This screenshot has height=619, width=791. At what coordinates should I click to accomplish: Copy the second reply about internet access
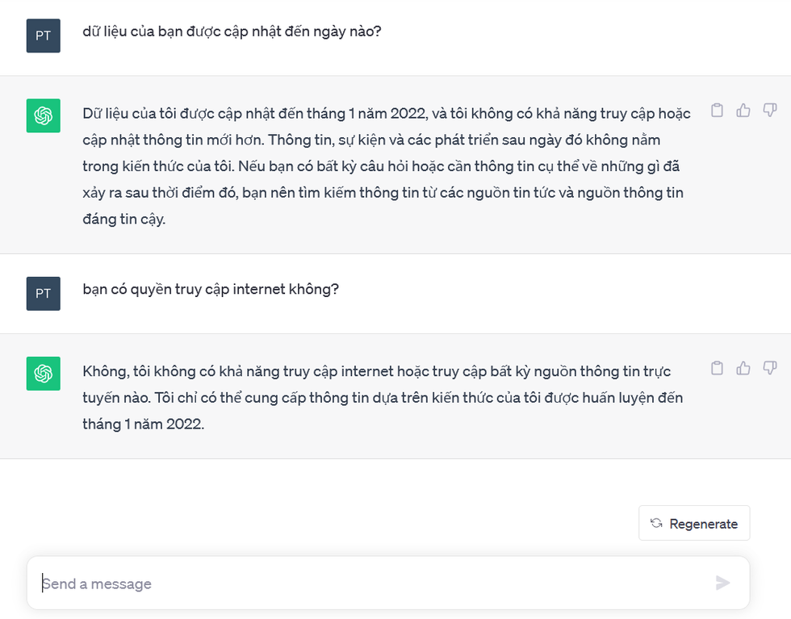click(717, 368)
